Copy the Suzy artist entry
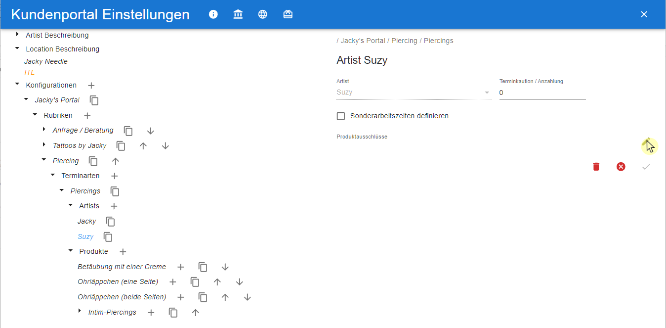This screenshot has height=328, width=666. (108, 237)
